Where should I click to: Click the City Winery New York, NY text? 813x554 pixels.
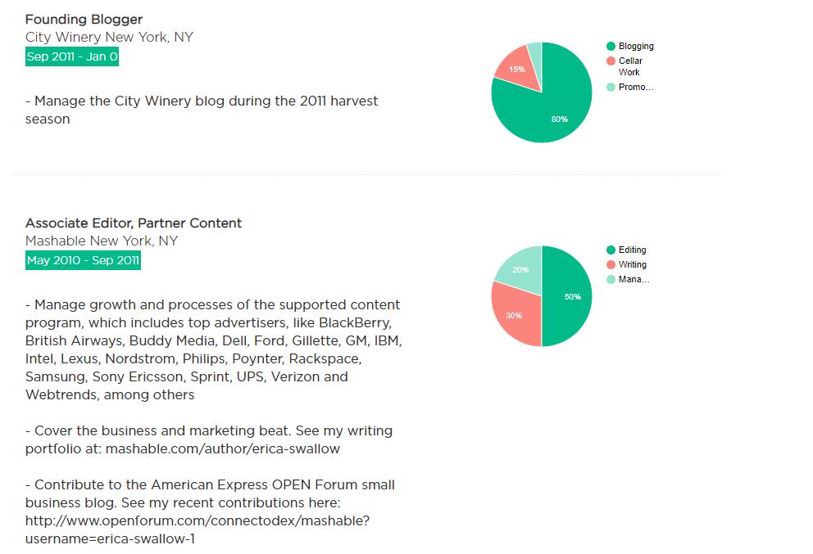pyautogui.click(x=109, y=38)
